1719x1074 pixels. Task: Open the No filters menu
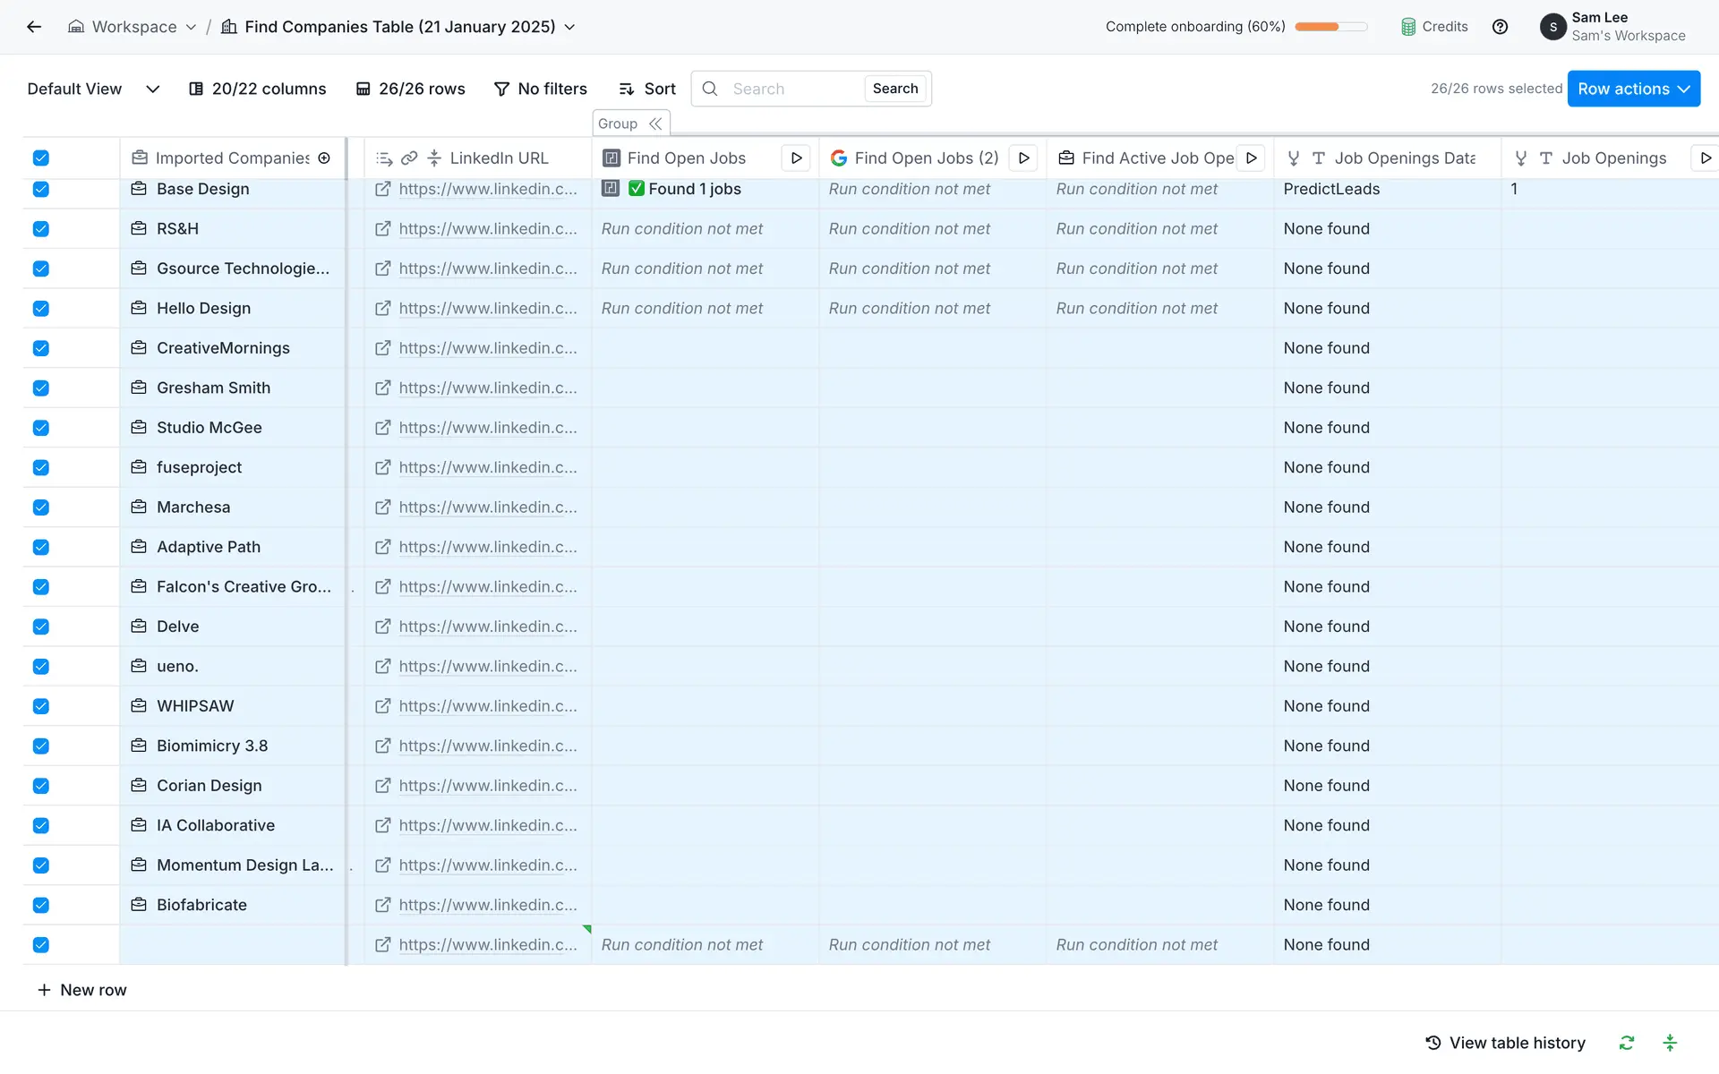click(x=541, y=89)
